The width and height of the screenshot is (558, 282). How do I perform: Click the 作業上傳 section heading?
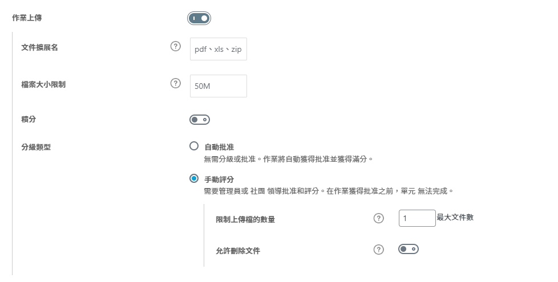27,18
